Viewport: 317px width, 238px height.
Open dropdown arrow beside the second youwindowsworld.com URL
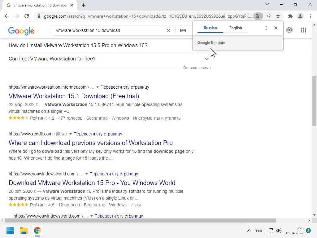pos(92,216)
